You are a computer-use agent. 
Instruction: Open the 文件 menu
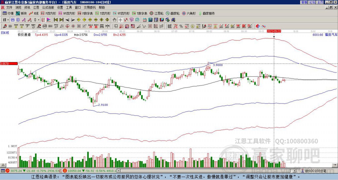point(9,8)
